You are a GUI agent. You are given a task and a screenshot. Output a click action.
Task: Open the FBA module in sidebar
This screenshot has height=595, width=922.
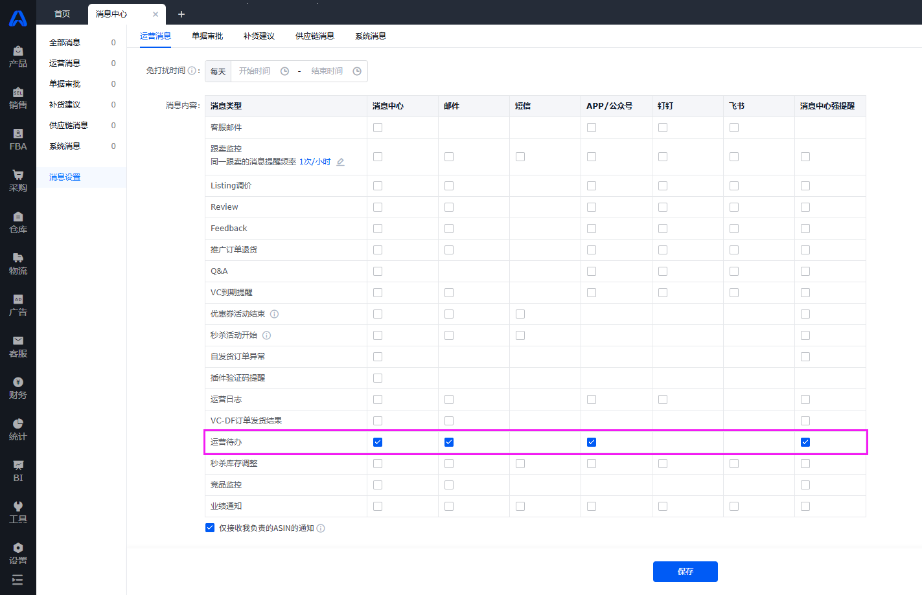point(18,140)
